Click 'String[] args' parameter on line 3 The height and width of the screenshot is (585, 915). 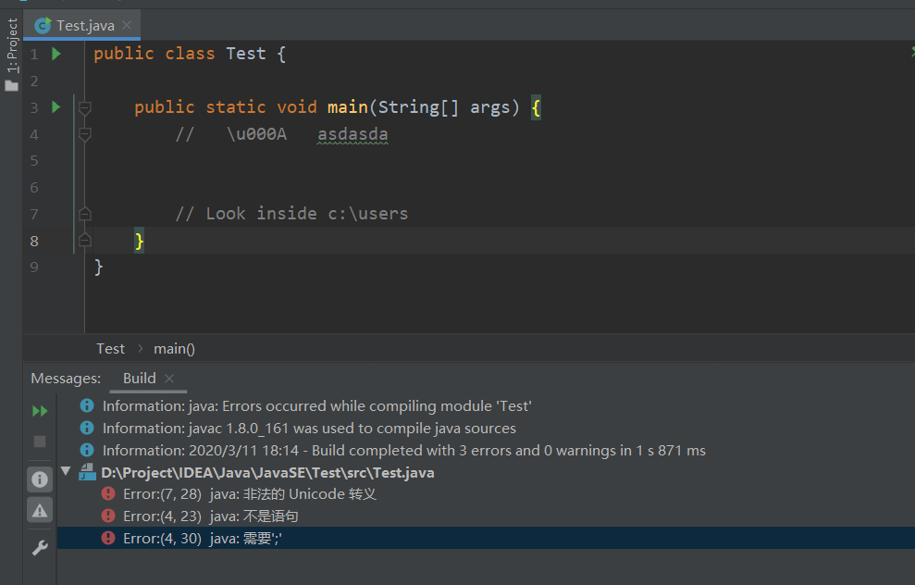tap(444, 107)
